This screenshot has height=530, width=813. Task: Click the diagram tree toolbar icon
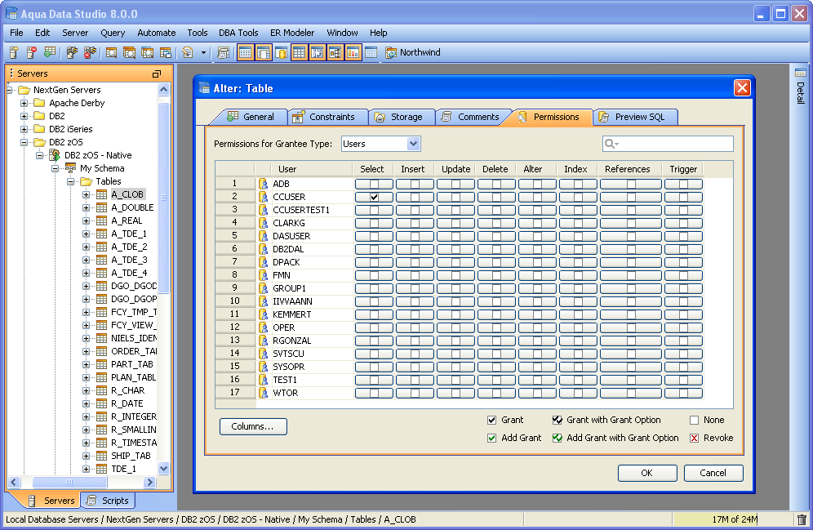pyautogui.click(x=335, y=52)
